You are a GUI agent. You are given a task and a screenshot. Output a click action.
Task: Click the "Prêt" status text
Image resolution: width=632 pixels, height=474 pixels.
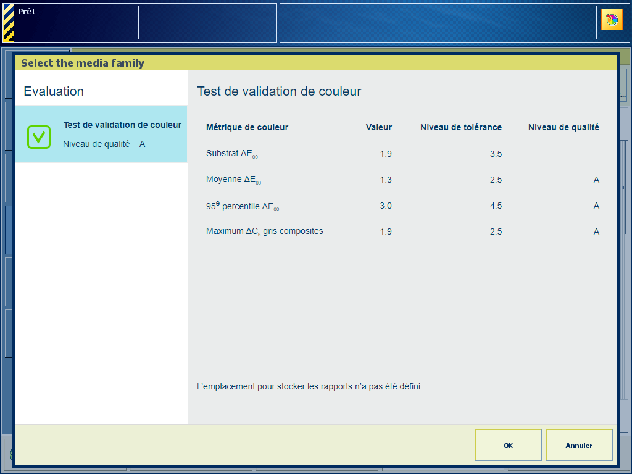[x=27, y=12]
